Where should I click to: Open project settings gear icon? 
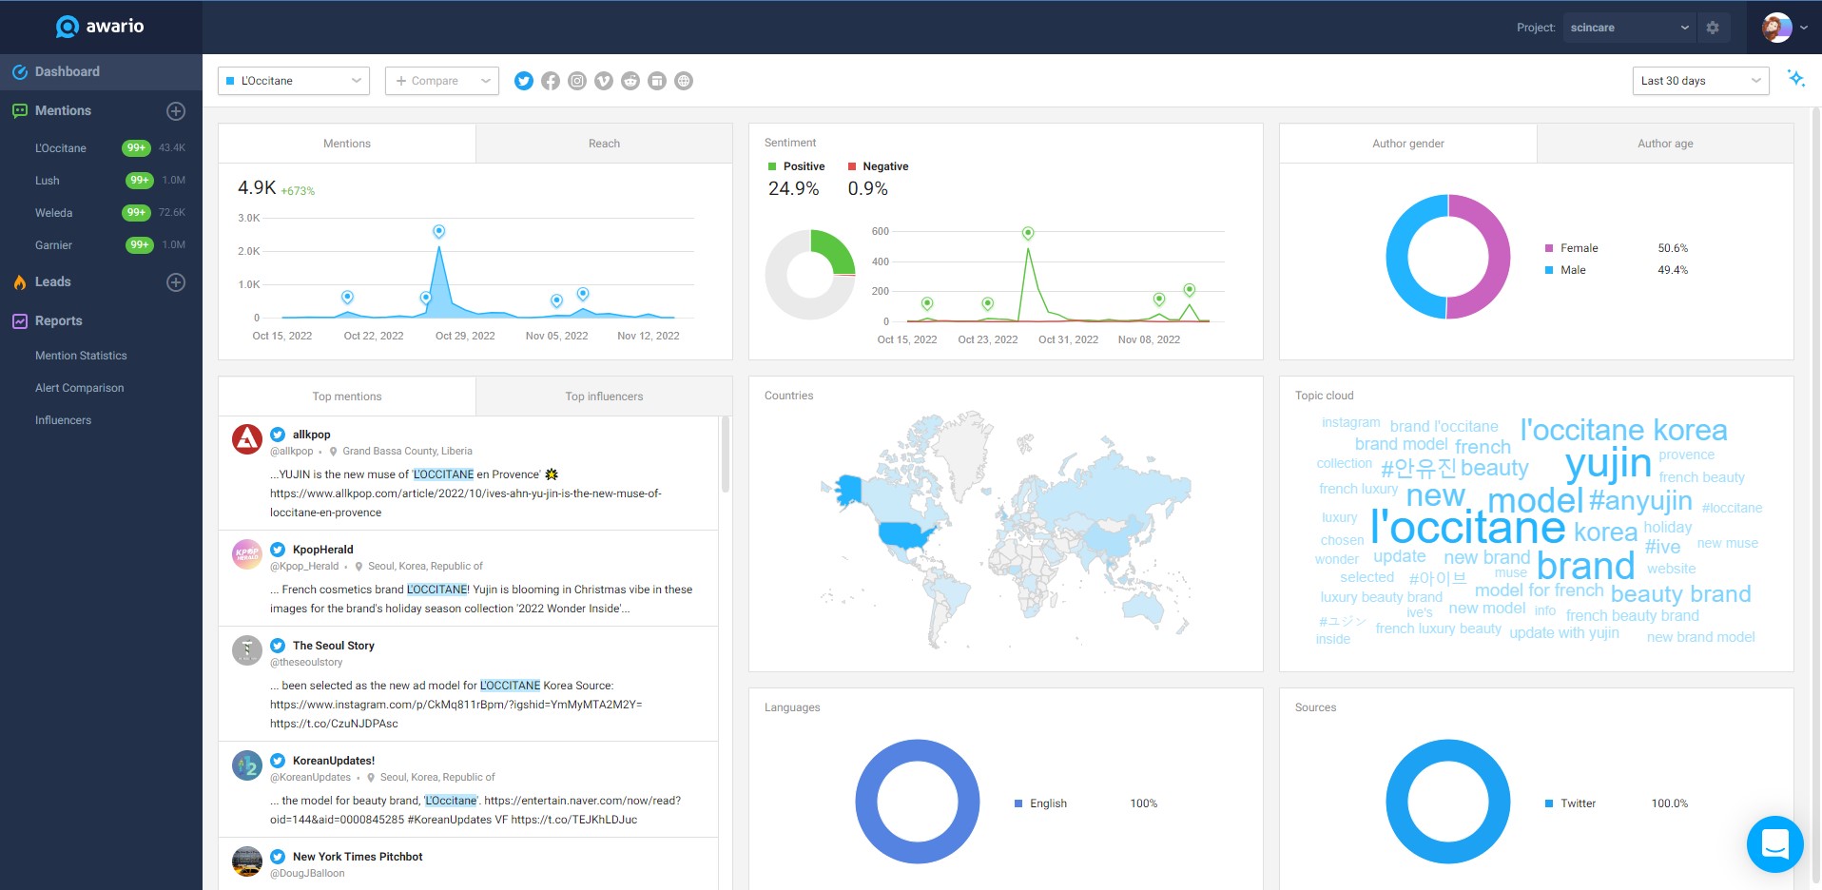click(1713, 28)
